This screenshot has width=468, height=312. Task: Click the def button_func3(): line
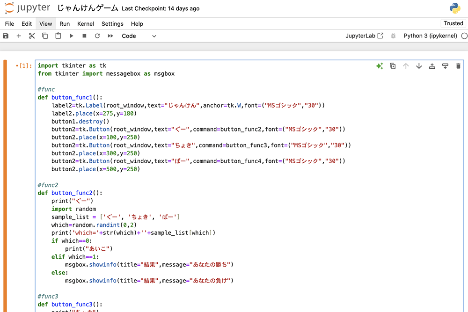pos(70,304)
